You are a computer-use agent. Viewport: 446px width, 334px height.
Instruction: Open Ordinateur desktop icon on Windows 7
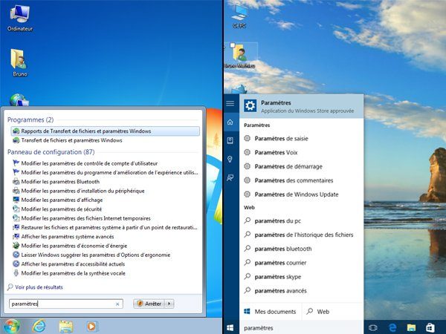tap(19, 18)
